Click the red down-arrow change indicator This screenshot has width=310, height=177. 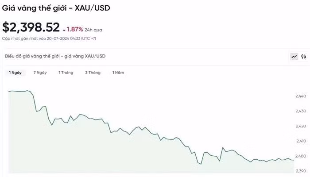(x=64, y=30)
